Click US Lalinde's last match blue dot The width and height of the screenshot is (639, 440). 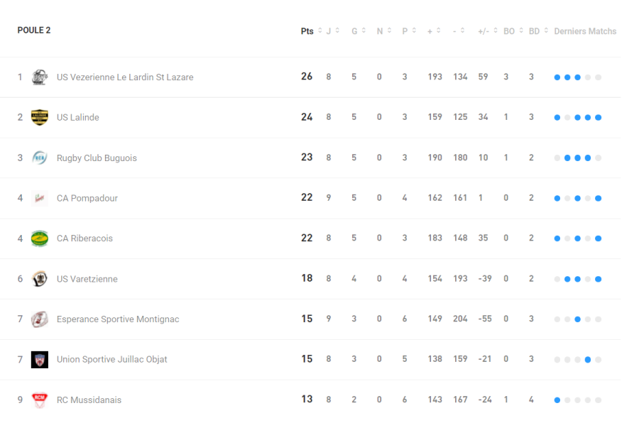pos(599,117)
